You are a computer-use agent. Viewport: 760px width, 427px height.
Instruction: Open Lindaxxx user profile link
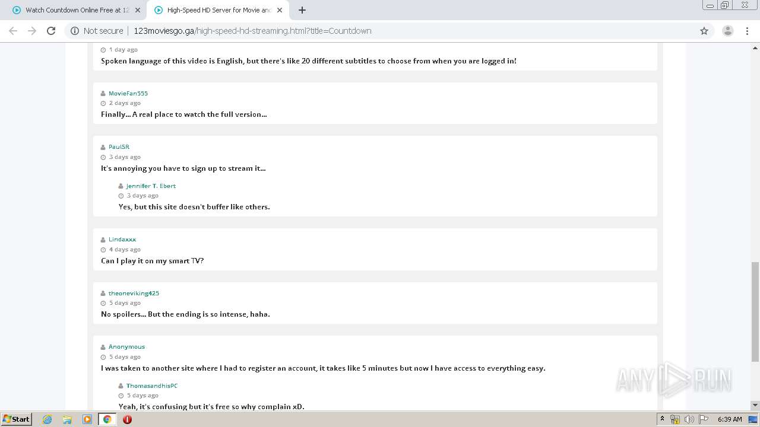tap(122, 239)
